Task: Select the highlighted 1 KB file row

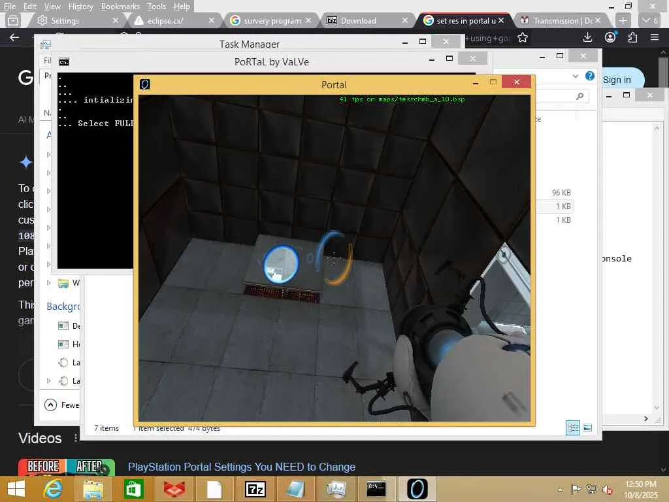Action: 555,206
